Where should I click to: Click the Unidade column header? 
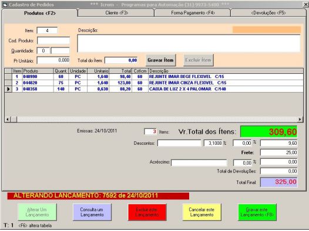78,71
